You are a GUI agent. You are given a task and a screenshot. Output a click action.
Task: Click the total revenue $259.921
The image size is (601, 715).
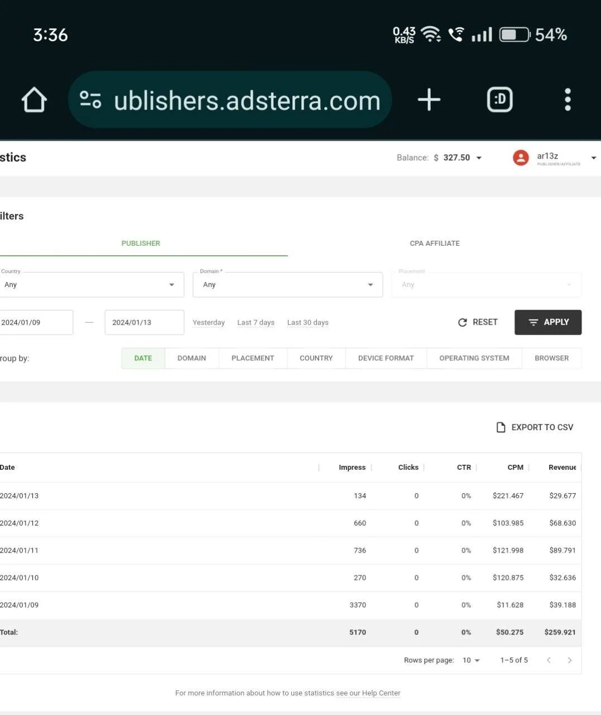pos(560,633)
